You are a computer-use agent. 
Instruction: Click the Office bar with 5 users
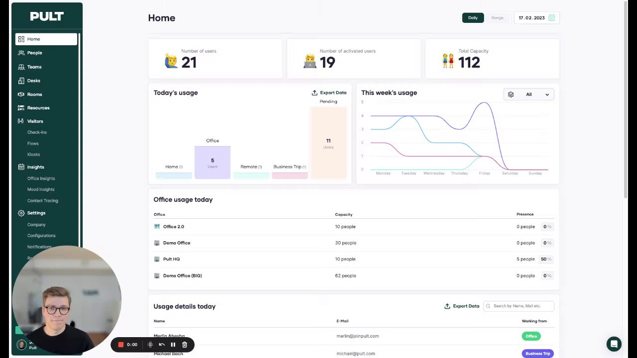[x=212, y=163]
